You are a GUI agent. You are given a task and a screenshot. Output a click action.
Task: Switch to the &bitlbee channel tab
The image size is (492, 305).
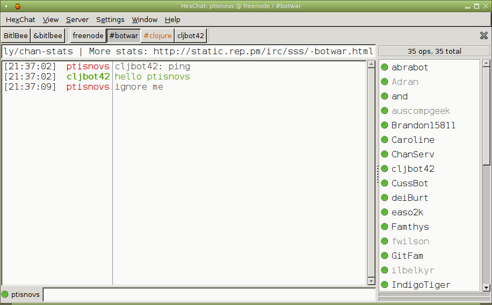[x=48, y=35]
